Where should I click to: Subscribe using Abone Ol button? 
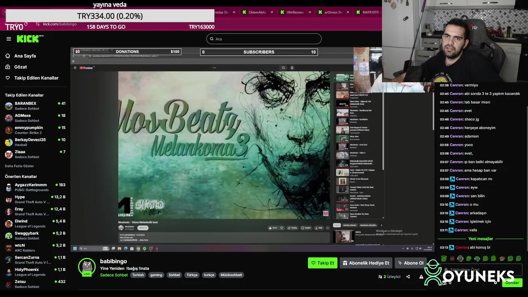tap(410, 263)
